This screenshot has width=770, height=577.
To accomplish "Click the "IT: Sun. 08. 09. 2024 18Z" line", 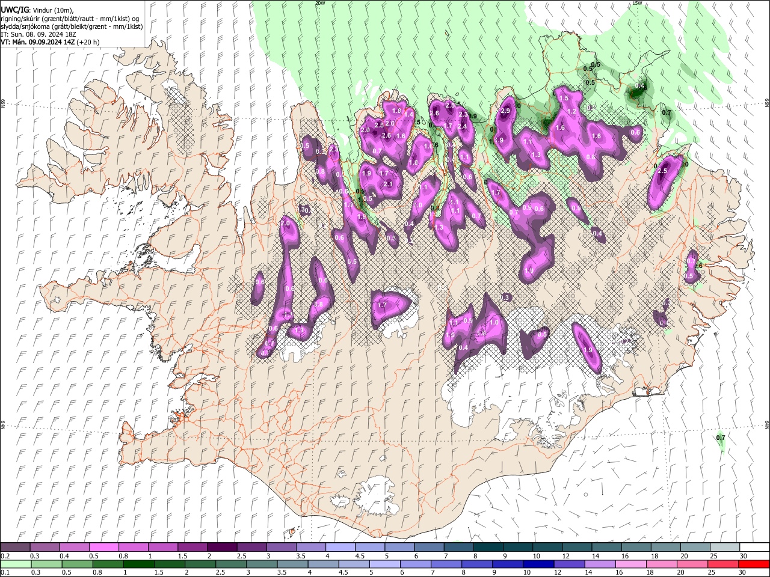I will [37, 34].
